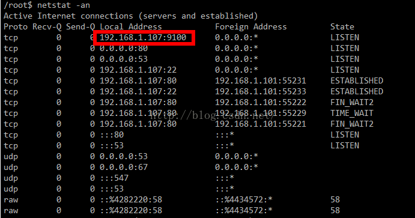Screen dimensions: 415x218
Task: Select local address 192.168.1.107:9100
Action: (x=143, y=38)
